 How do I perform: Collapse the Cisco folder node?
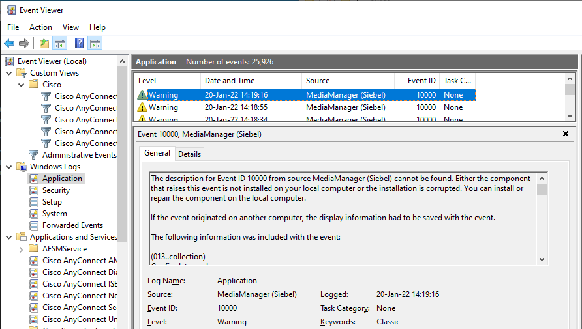click(x=21, y=85)
